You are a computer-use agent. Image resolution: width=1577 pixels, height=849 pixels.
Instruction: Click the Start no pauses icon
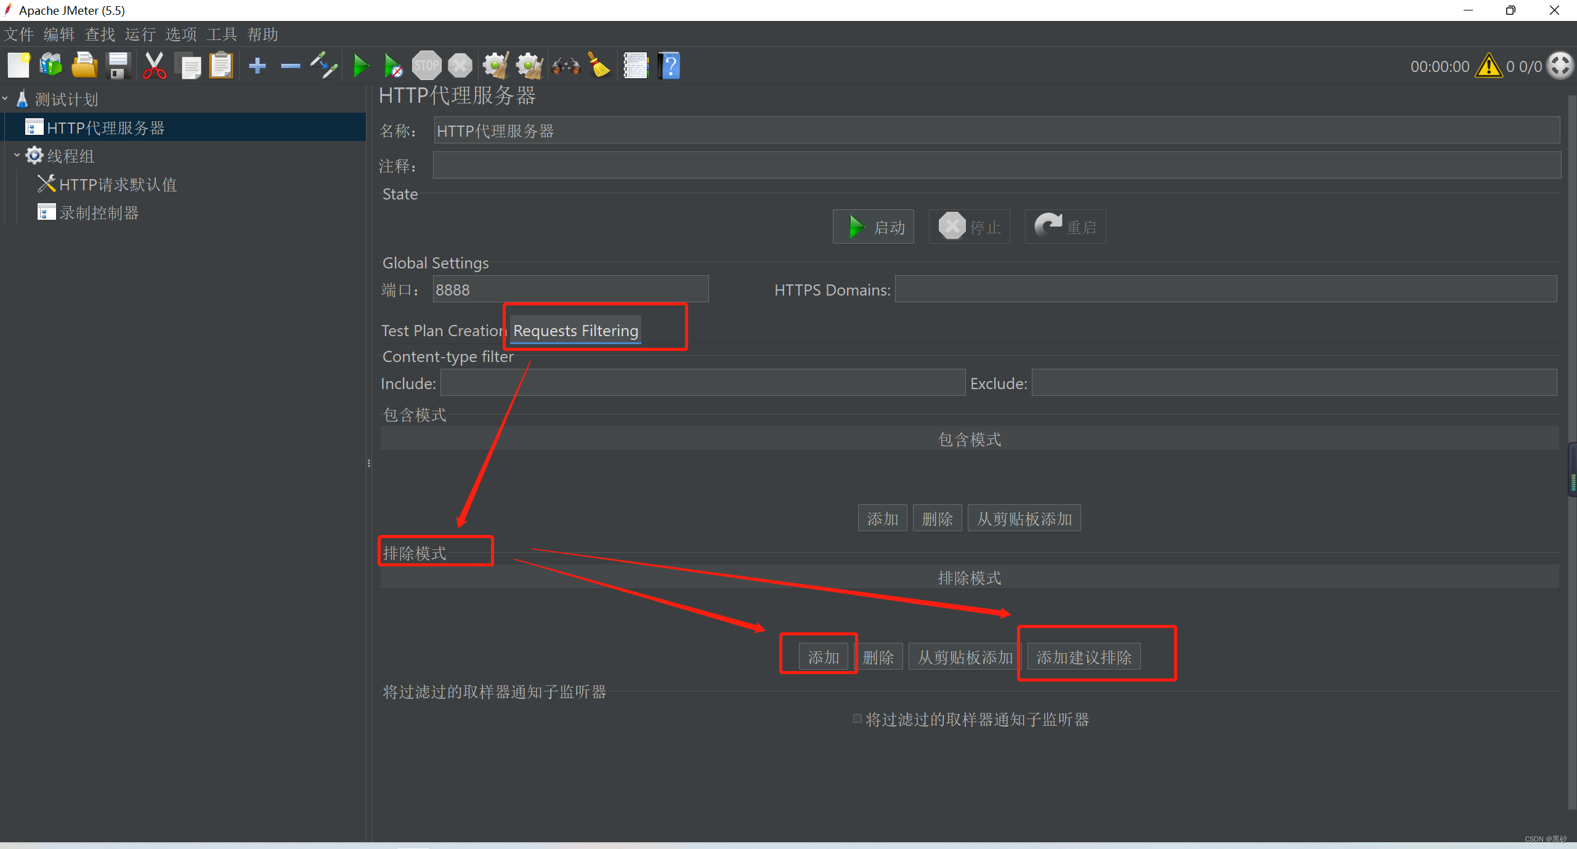tap(393, 65)
